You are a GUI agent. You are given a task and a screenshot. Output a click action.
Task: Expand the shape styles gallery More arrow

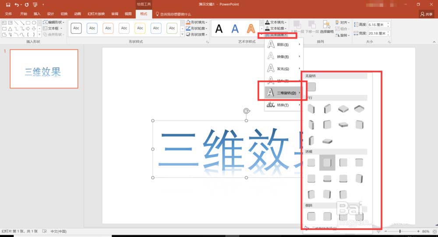pos(182,34)
